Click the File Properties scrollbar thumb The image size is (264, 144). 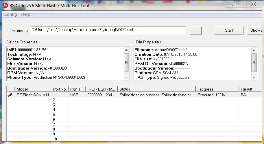[x=254, y=63]
